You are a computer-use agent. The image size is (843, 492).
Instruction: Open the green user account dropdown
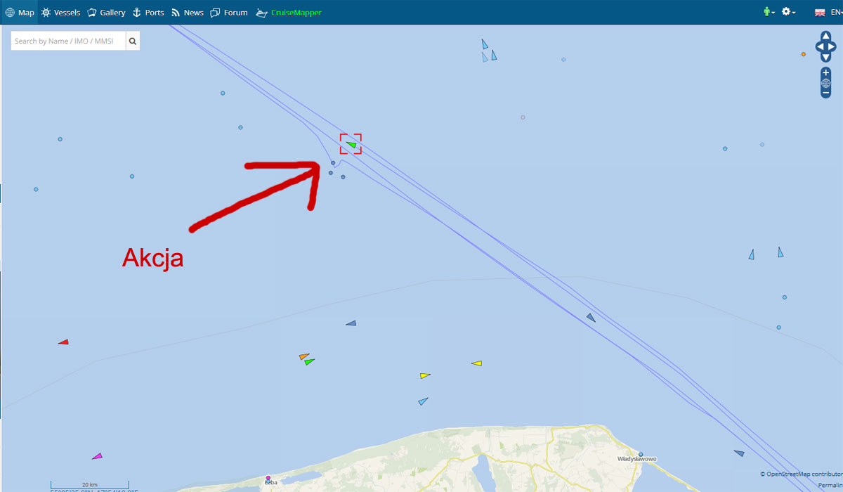[769, 12]
